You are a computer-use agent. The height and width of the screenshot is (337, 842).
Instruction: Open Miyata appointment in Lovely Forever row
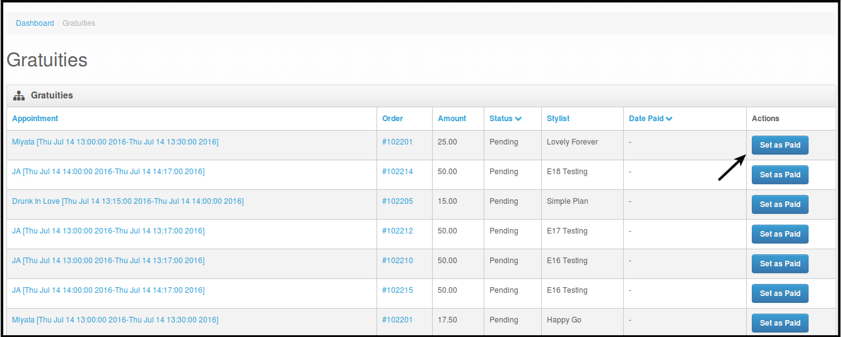click(115, 142)
